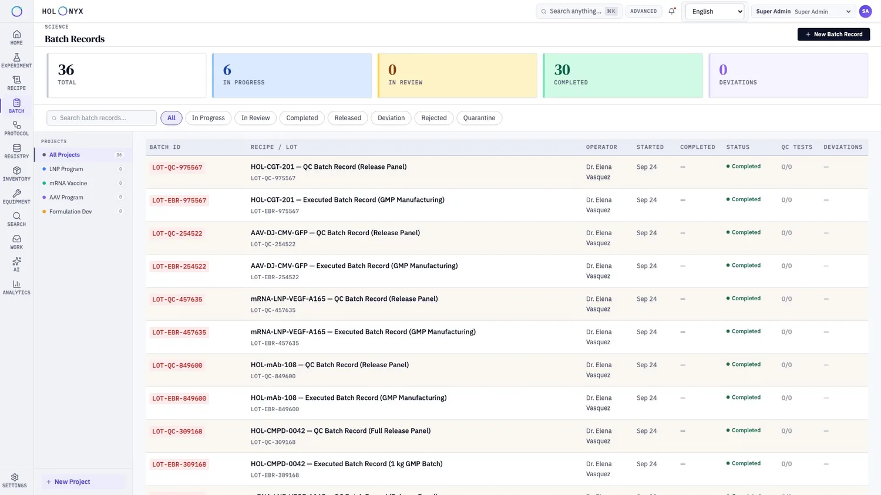Open batch LOT-QC-975567
This screenshot has height=495, width=881.
tap(177, 167)
